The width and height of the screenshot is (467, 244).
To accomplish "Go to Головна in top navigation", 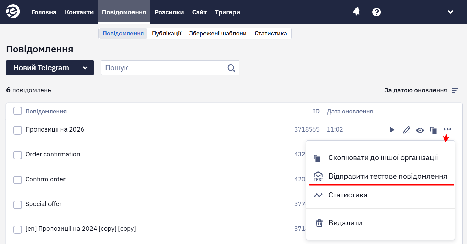I will pyautogui.click(x=44, y=12).
